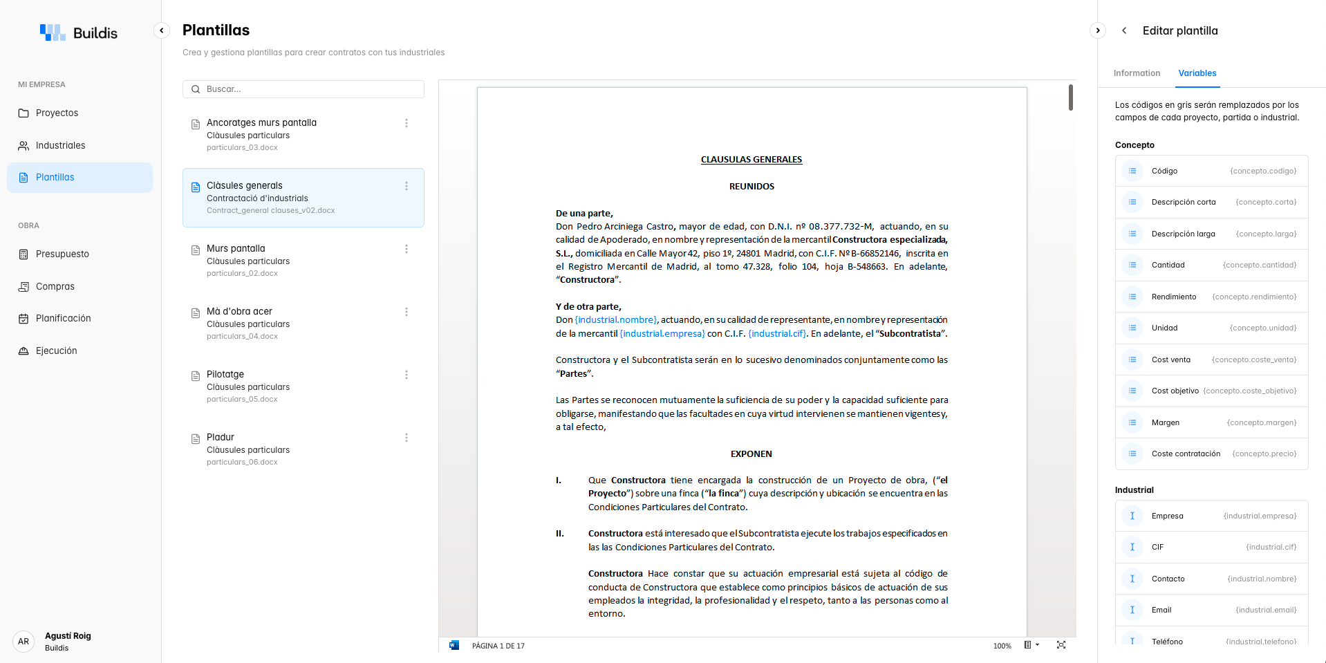
Task: Click the {concepto.margen} code
Action: [x=1262, y=422]
